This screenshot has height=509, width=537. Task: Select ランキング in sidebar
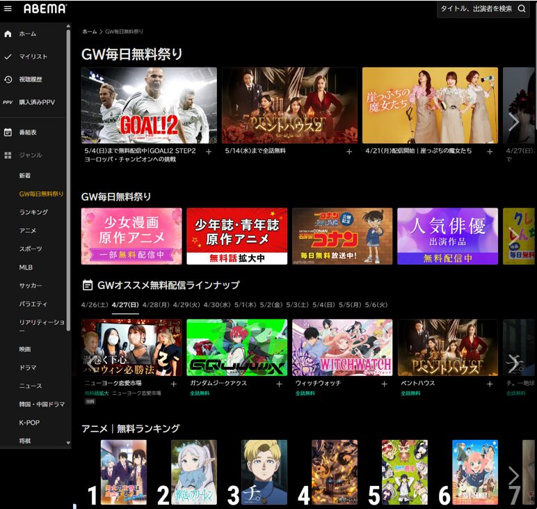(33, 212)
